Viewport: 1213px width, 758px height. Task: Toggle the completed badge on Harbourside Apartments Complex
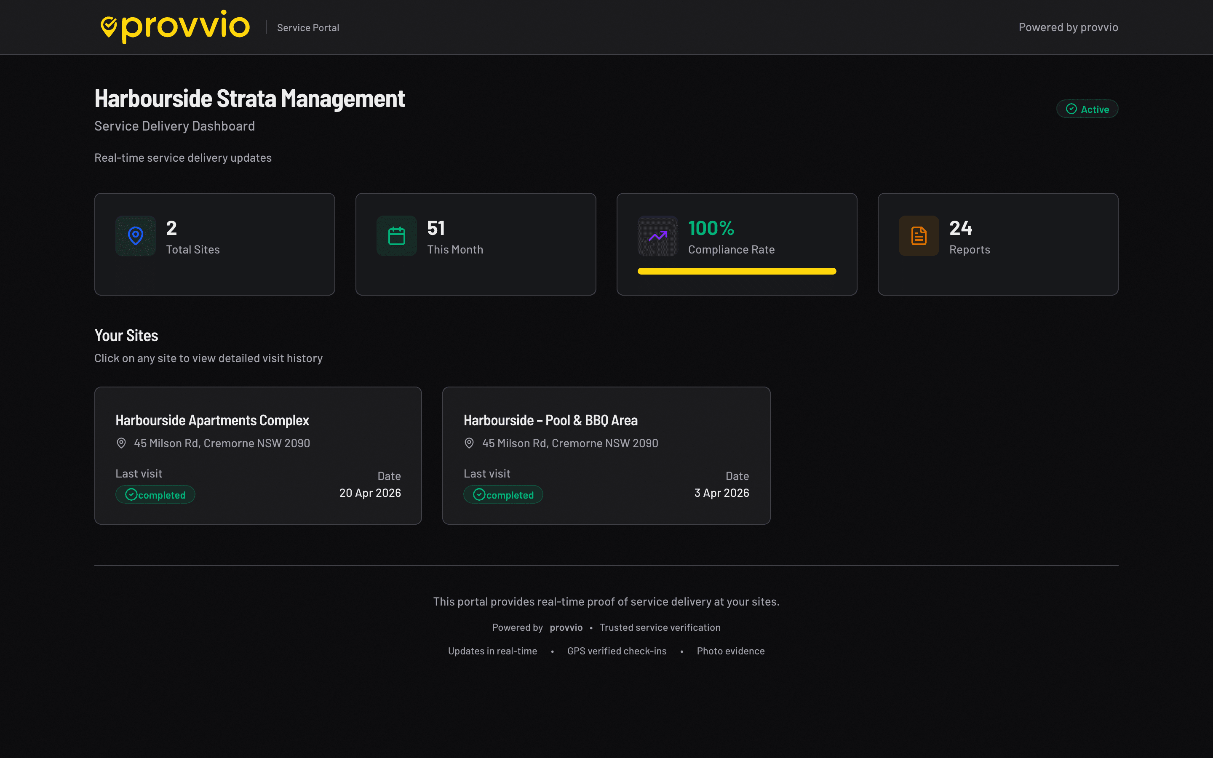(x=155, y=494)
